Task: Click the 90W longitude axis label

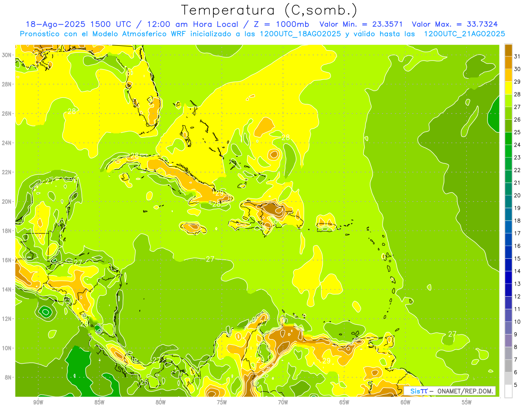Action: click(x=38, y=402)
